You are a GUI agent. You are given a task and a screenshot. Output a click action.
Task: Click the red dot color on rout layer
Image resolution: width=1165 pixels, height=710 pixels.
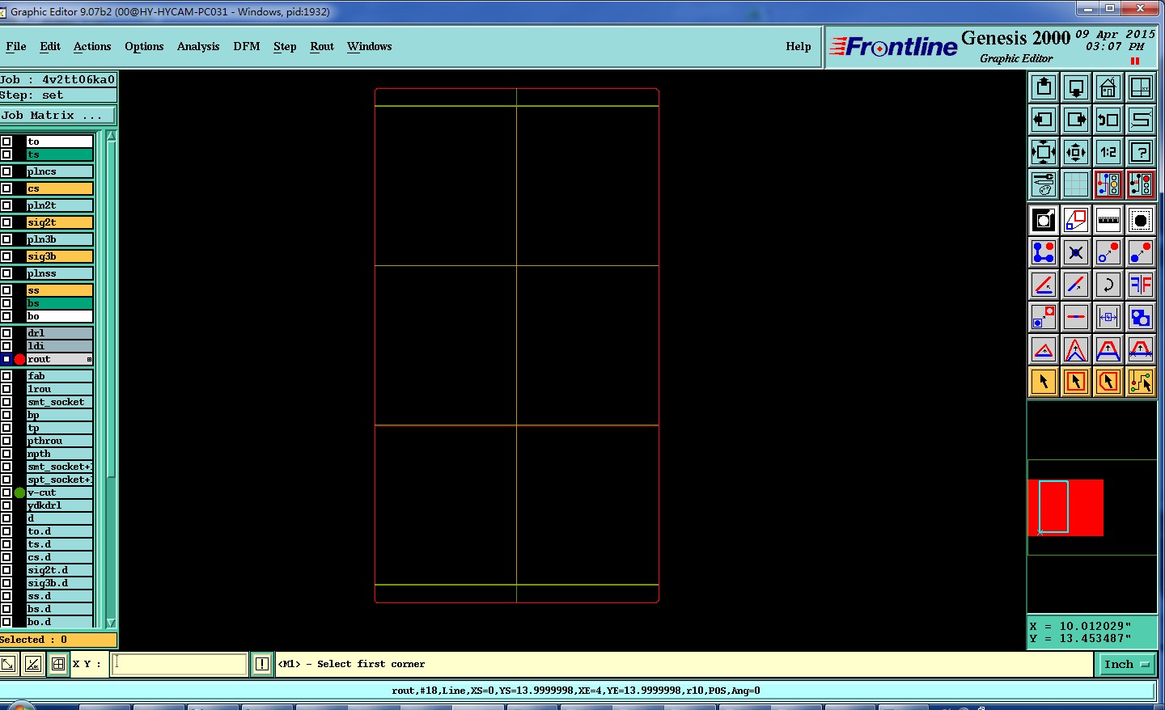(x=19, y=359)
